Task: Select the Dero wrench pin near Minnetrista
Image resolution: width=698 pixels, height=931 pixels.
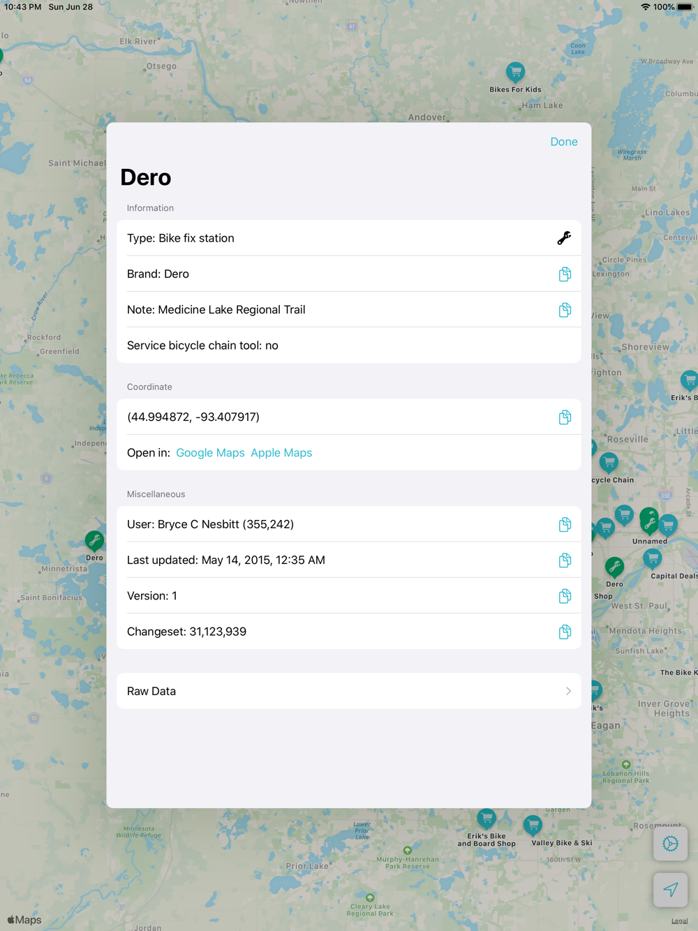Action: click(x=94, y=541)
